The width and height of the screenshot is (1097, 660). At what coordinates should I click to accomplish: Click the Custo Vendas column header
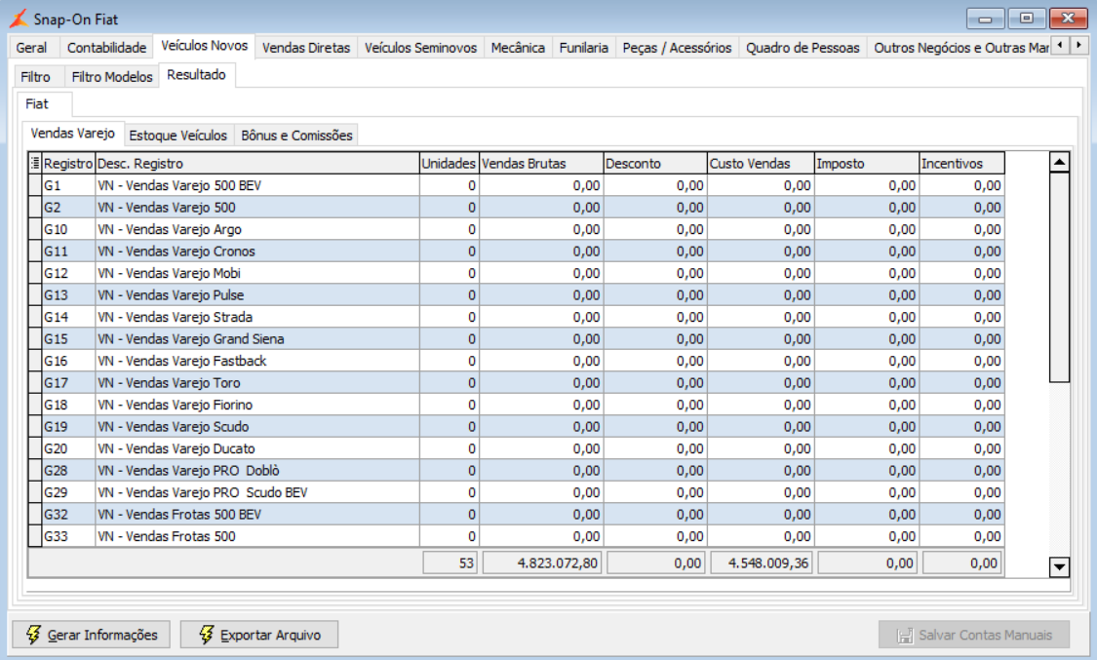click(x=762, y=163)
